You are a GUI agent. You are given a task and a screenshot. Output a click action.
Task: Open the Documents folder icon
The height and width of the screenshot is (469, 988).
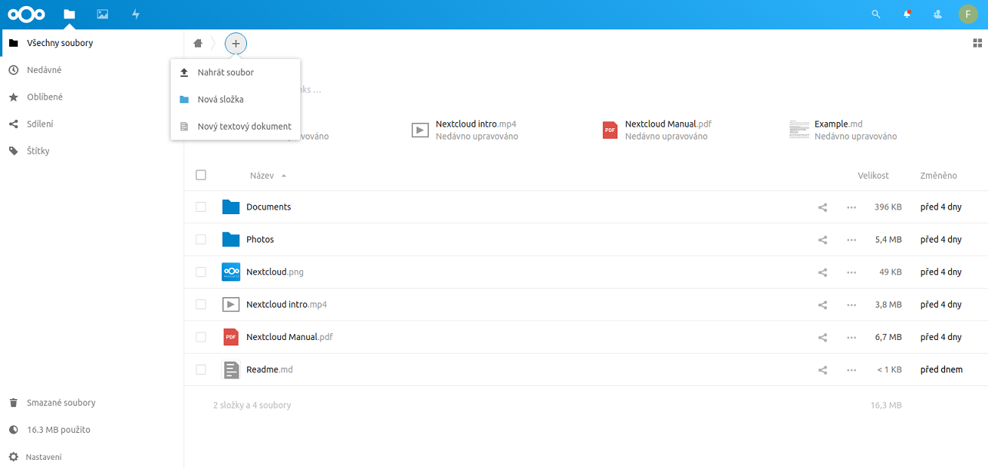[231, 207]
